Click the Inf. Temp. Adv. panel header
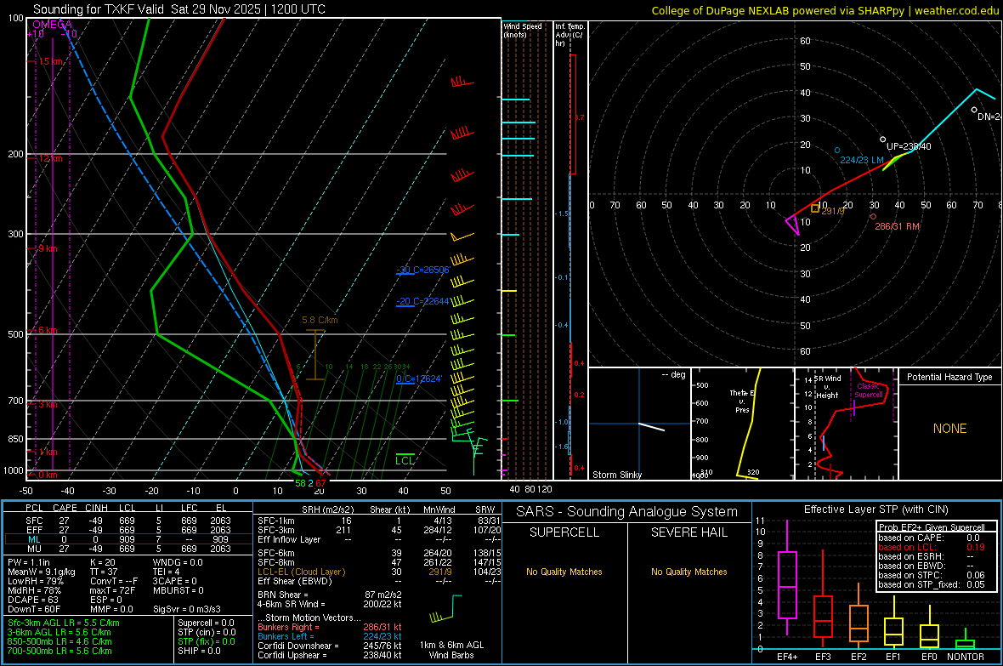Image resolution: width=1003 pixels, height=666 pixels. pos(569,35)
